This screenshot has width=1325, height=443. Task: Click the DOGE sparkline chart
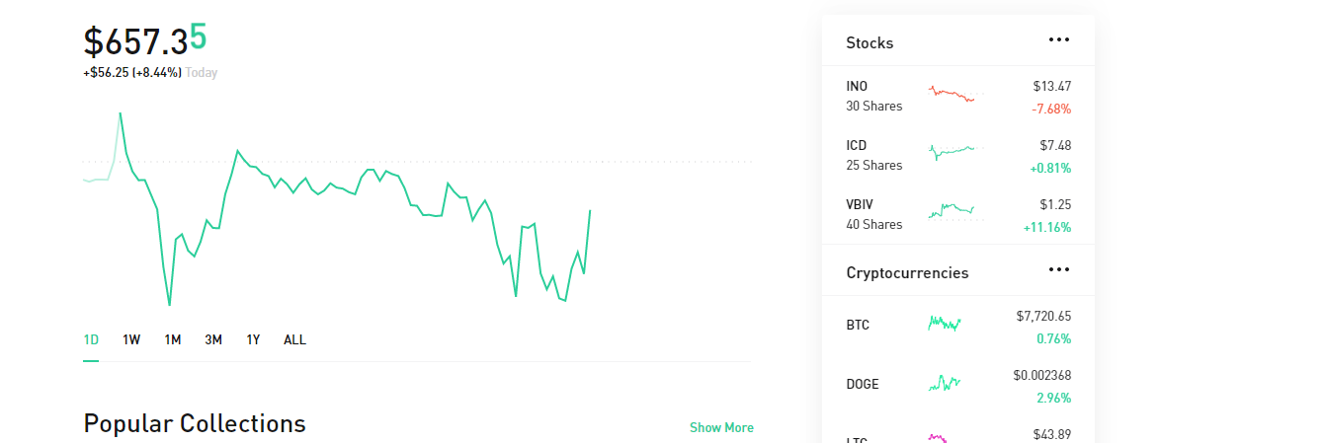click(x=945, y=383)
